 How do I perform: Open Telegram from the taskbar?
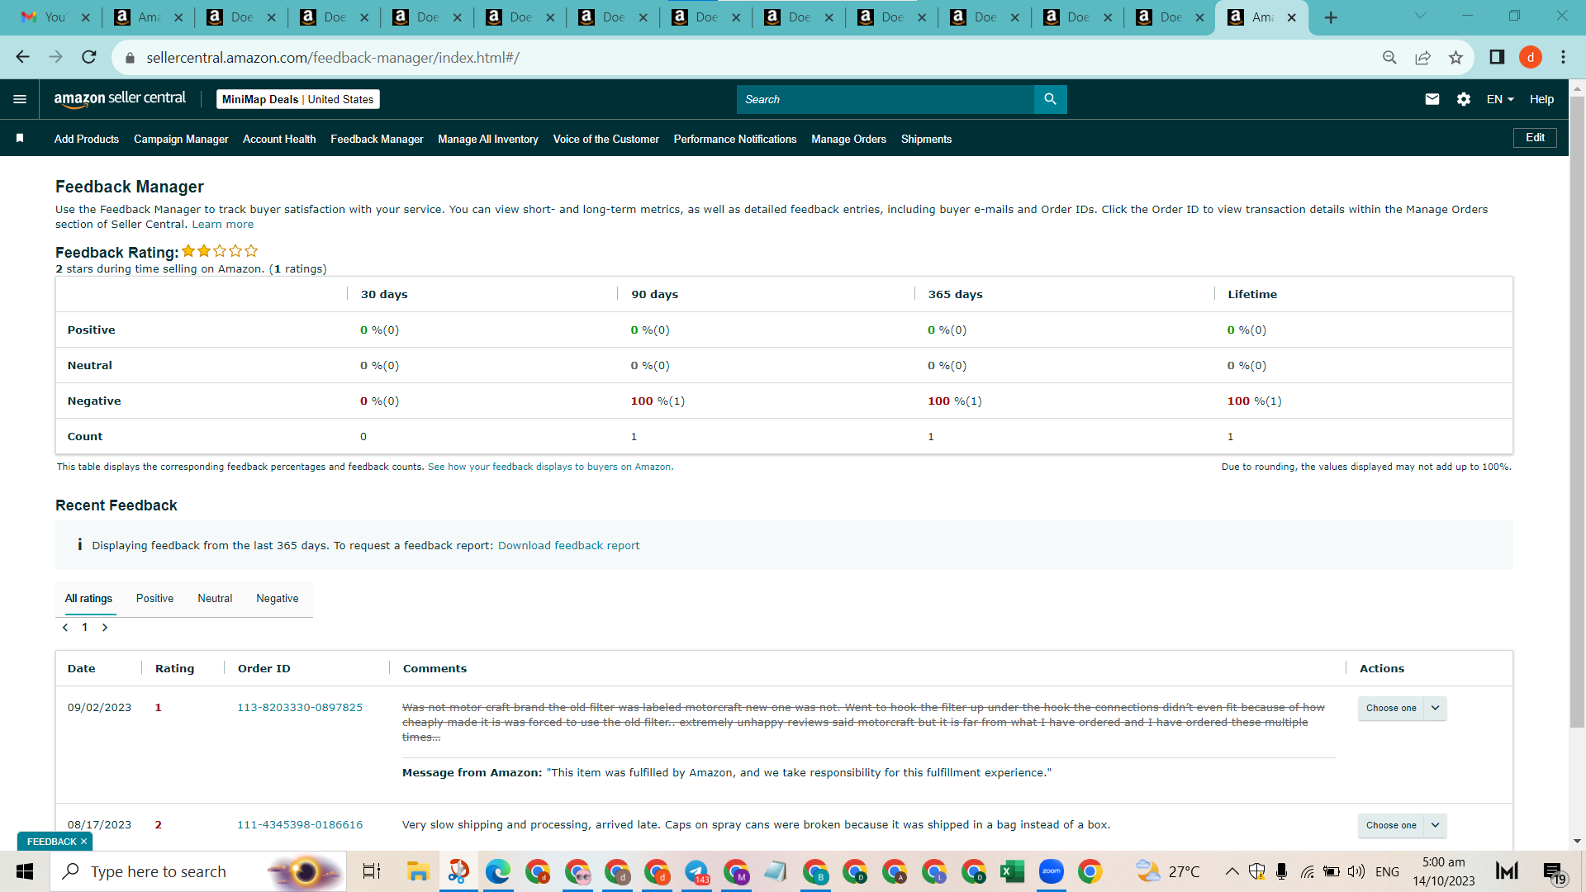[x=697, y=871]
